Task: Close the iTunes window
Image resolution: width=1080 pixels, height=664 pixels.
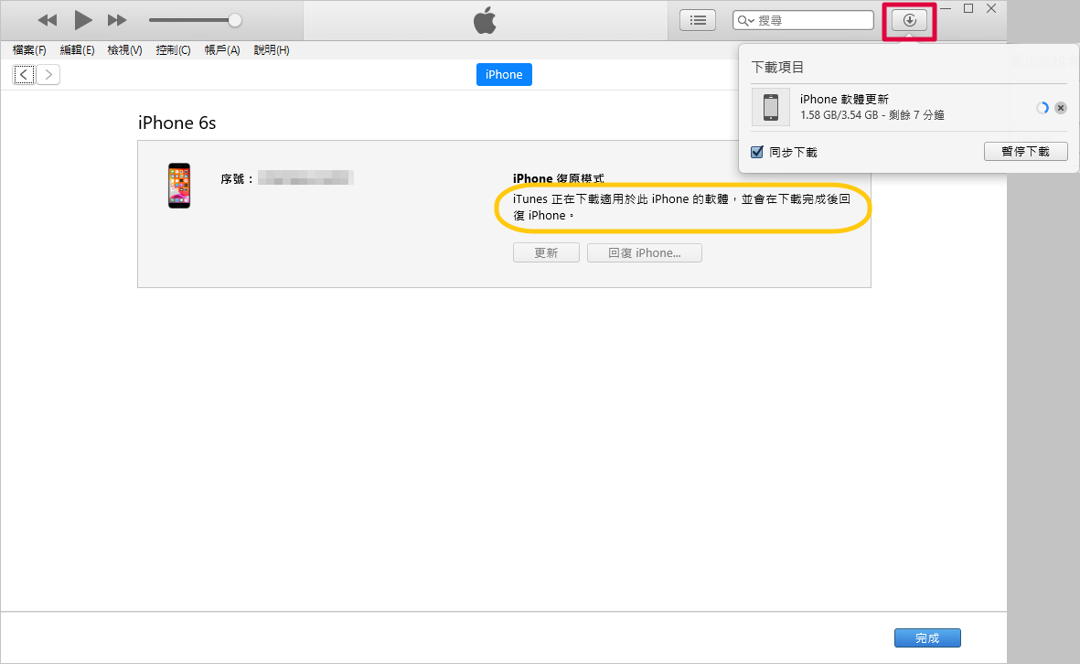Action: 991,9
